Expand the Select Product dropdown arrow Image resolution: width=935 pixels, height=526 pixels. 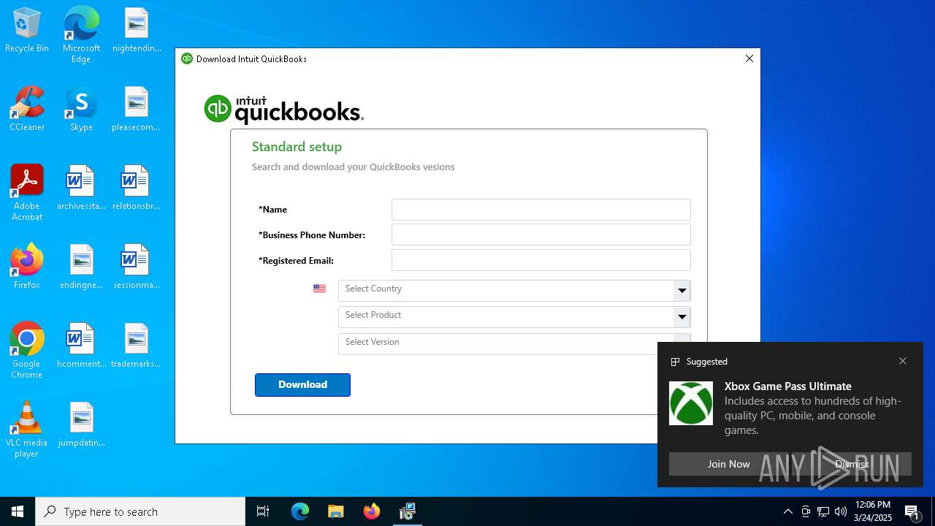click(682, 317)
